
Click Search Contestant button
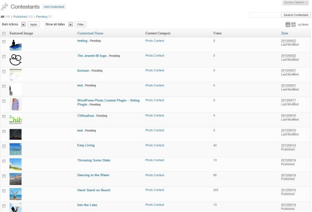coord(296,15)
